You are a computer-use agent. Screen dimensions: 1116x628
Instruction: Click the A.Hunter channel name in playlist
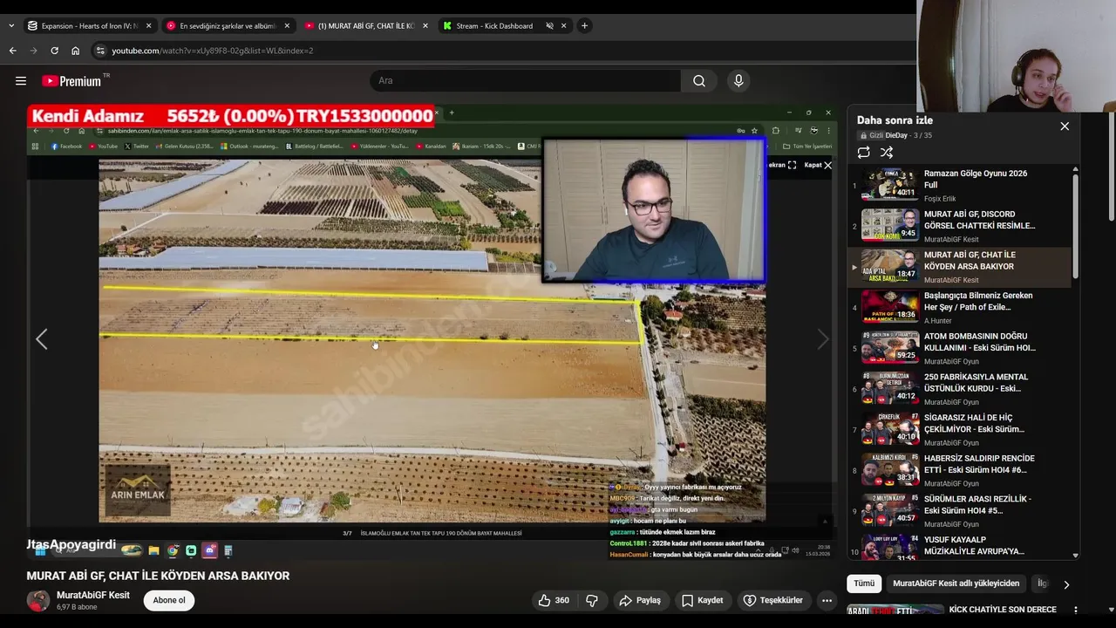(938, 321)
